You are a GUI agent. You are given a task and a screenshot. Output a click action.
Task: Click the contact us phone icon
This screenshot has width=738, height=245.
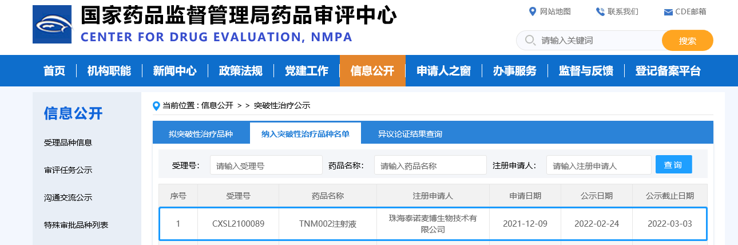tap(600, 11)
